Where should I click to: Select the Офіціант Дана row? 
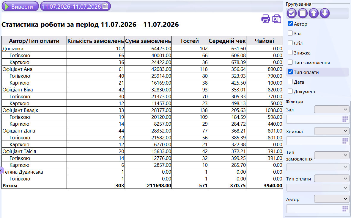[x=142, y=131]
